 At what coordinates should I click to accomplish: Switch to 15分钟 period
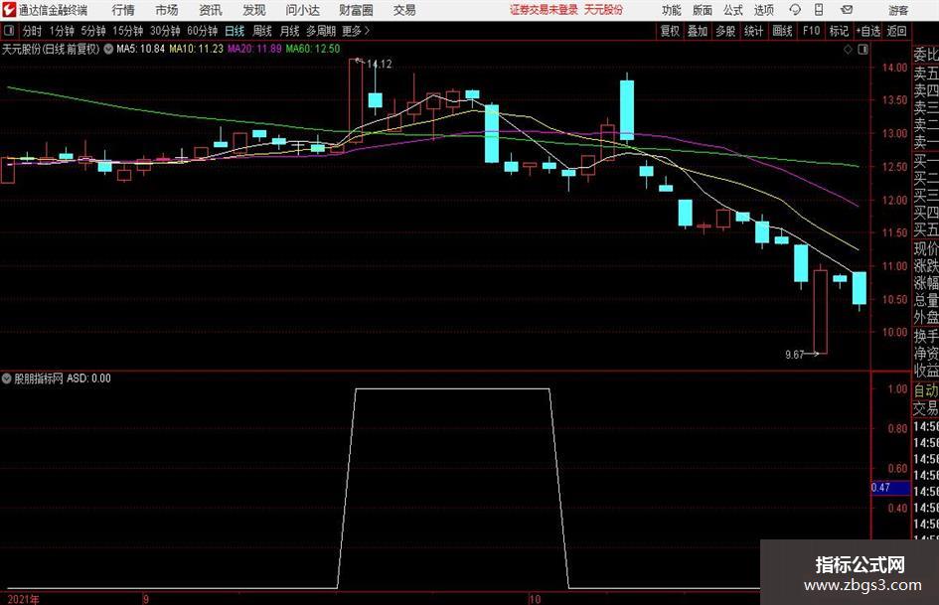click(127, 31)
